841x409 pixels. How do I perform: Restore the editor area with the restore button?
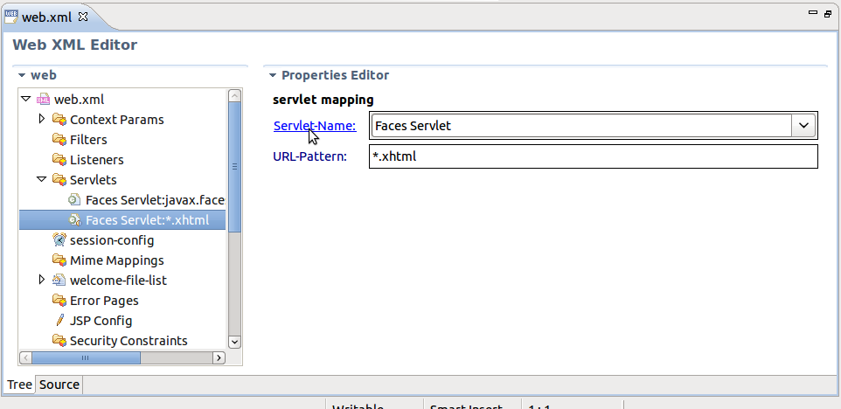point(828,14)
